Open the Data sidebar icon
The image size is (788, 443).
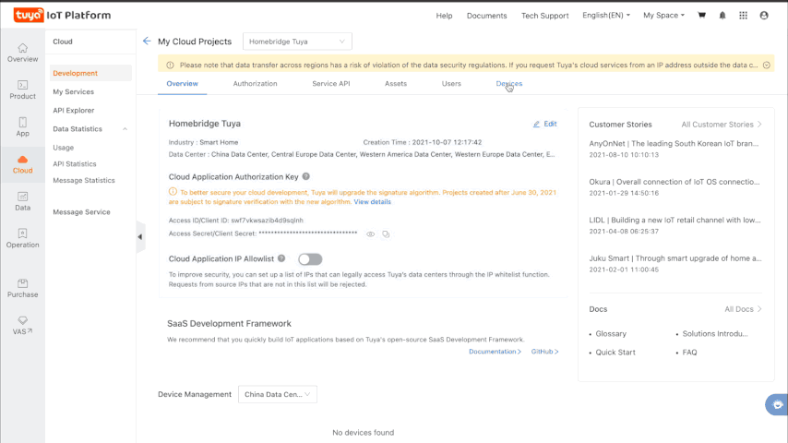pyautogui.click(x=23, y=201)
